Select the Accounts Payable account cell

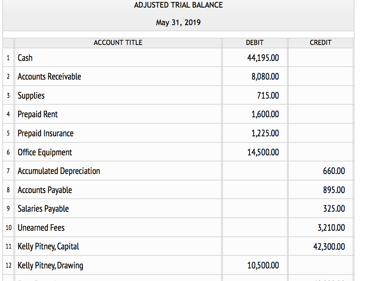click(45, 190)
